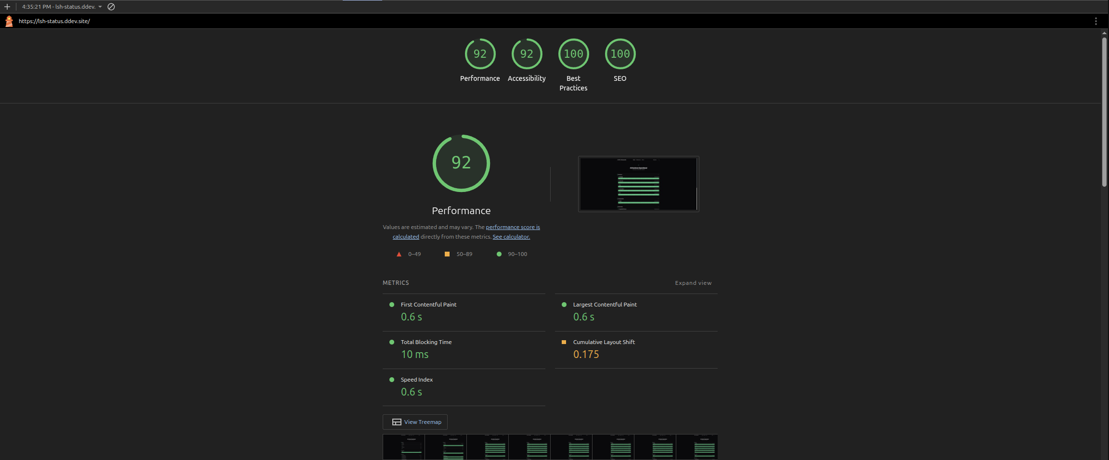Screen dimensions: 1109x460
Task: Open the three-dot tools menu
Action: pyautogui.click(x=1096, y=21)
